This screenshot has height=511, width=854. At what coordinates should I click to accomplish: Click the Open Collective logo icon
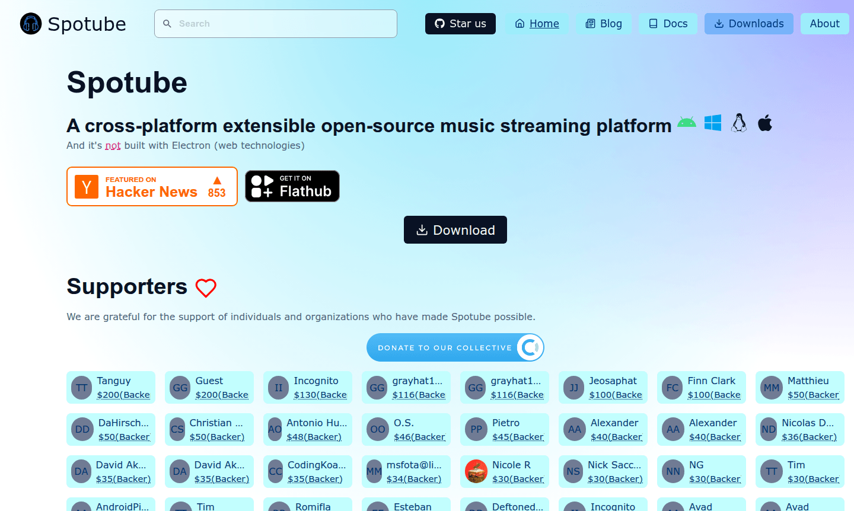coord(530,347)
